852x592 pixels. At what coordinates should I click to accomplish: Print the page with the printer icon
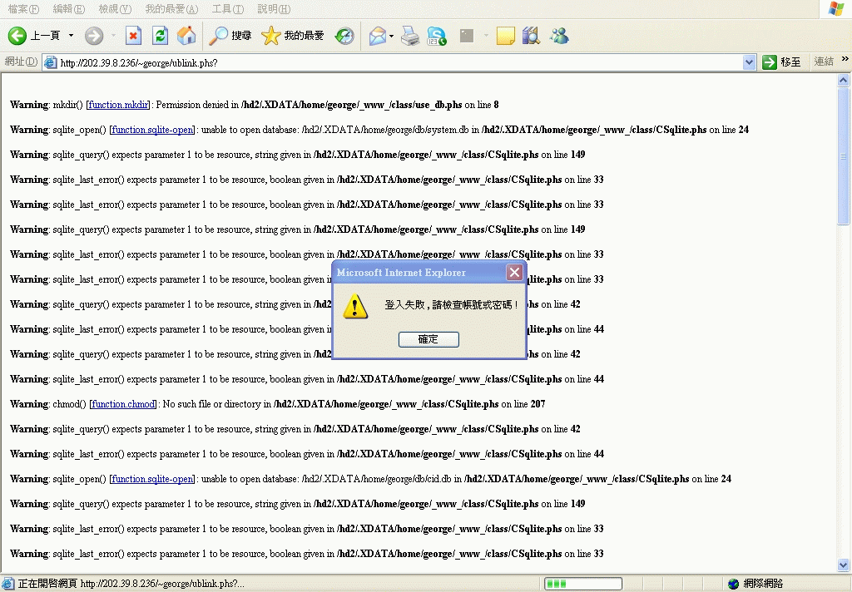pyautogui.click(x=410, y=36)
